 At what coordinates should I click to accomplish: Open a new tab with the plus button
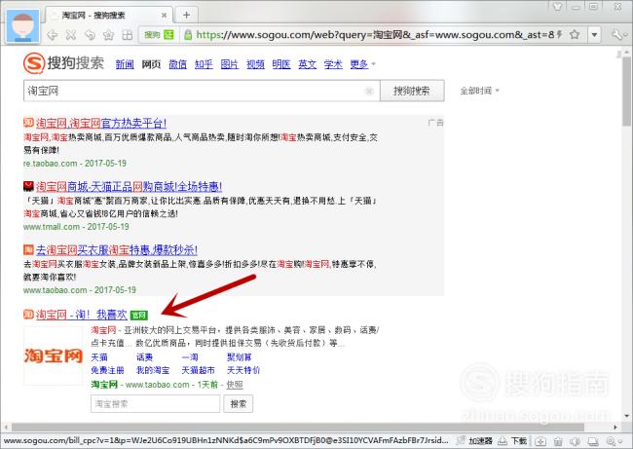point(186,15)
